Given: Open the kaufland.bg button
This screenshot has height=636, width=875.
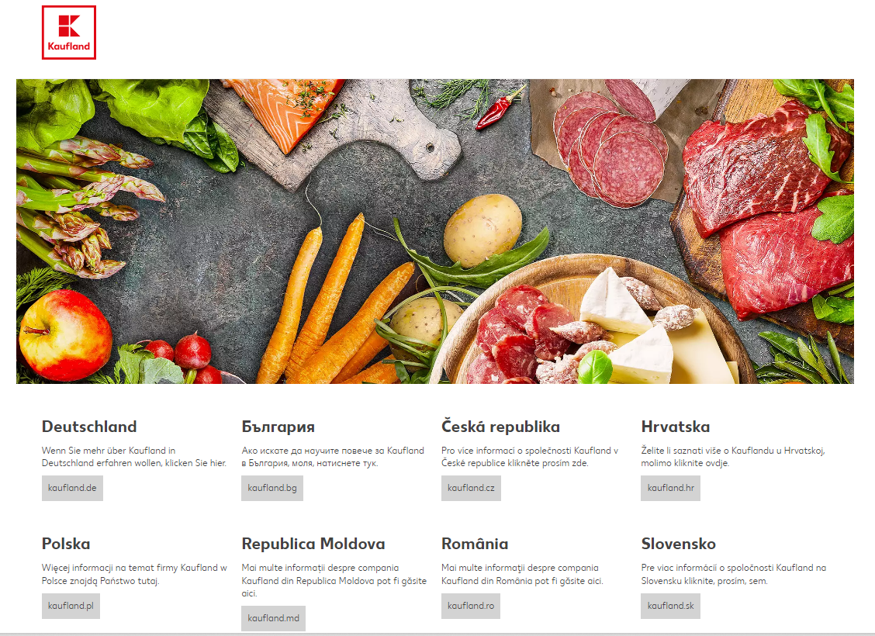Looking at the screenshot, I should point(272,488).
